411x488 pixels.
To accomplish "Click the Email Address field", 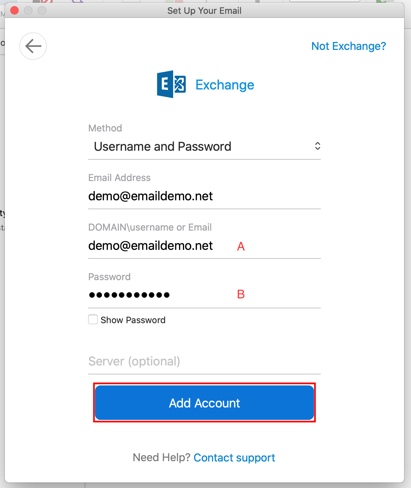I will click(x=204, y=196).
